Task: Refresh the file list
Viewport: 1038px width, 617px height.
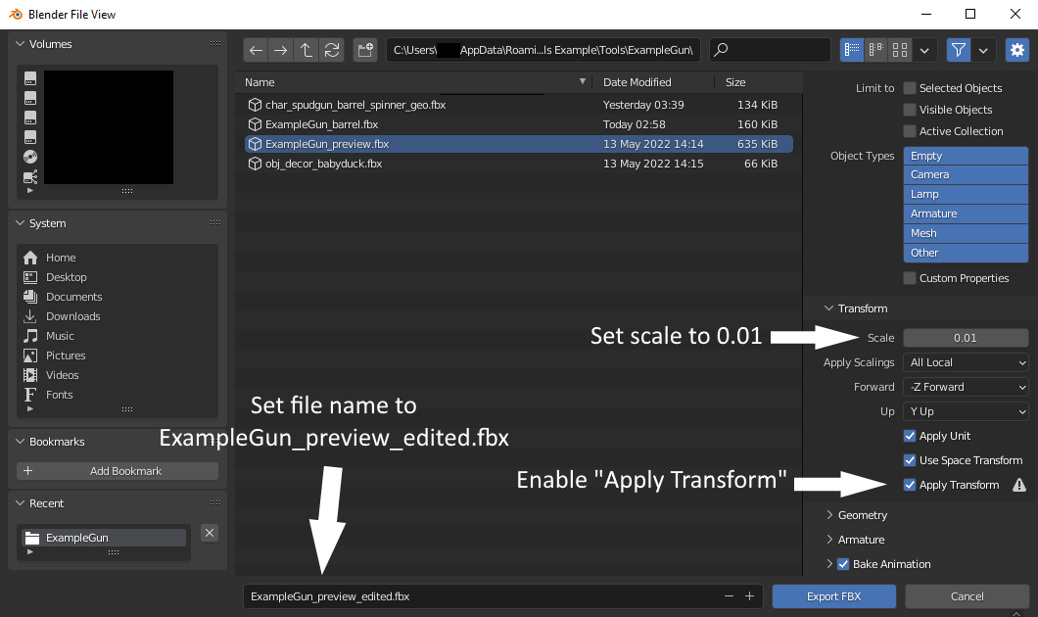Action: click(332, 50)
